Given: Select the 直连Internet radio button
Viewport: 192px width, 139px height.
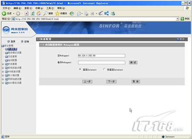Looking at the screenshot, I should 80,69.
